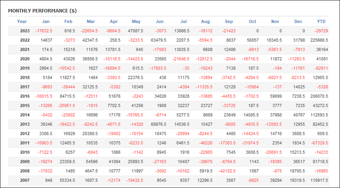This screenshot has height=188, width=340.
Task: Click 2014 Dec value 40767
Action: 299,115
